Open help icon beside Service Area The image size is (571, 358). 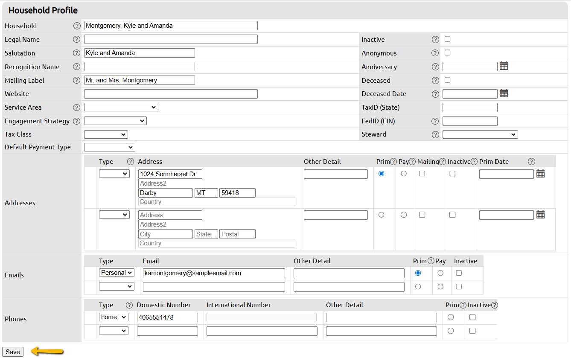[77, 108]
